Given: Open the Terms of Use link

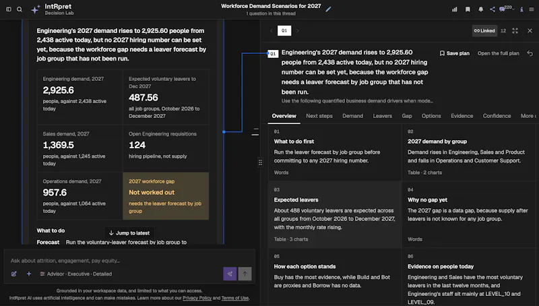Looking at the screenshot, I should click(x=234, y=298).
